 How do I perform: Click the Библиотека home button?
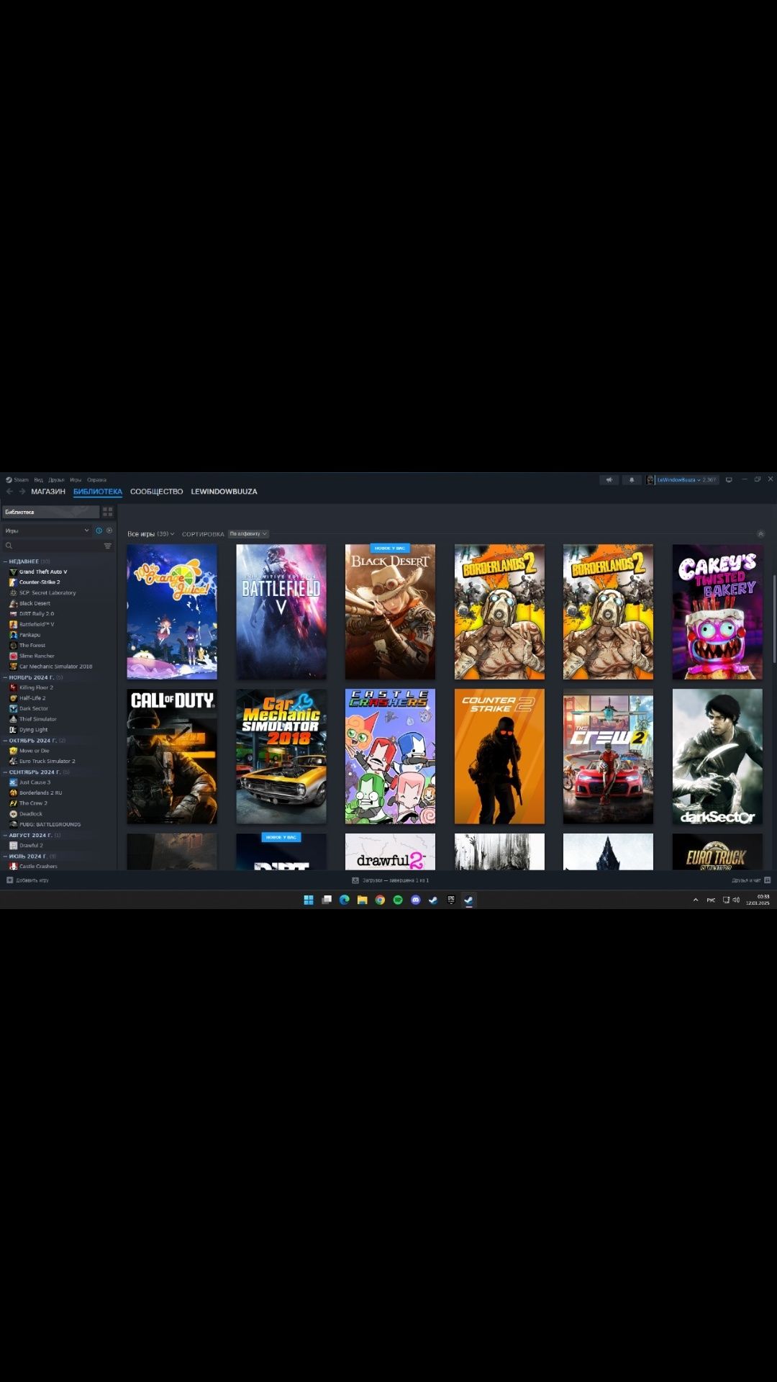coord(50,512)
